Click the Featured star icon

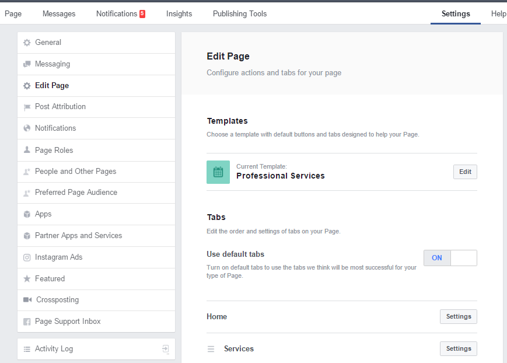[x=27, y=279]
